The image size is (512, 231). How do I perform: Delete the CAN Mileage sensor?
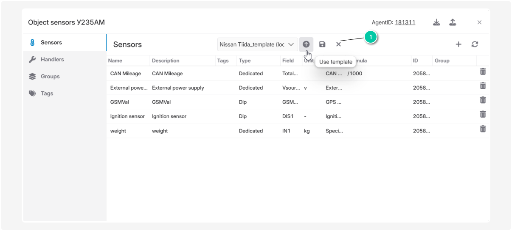click(483, 72)
